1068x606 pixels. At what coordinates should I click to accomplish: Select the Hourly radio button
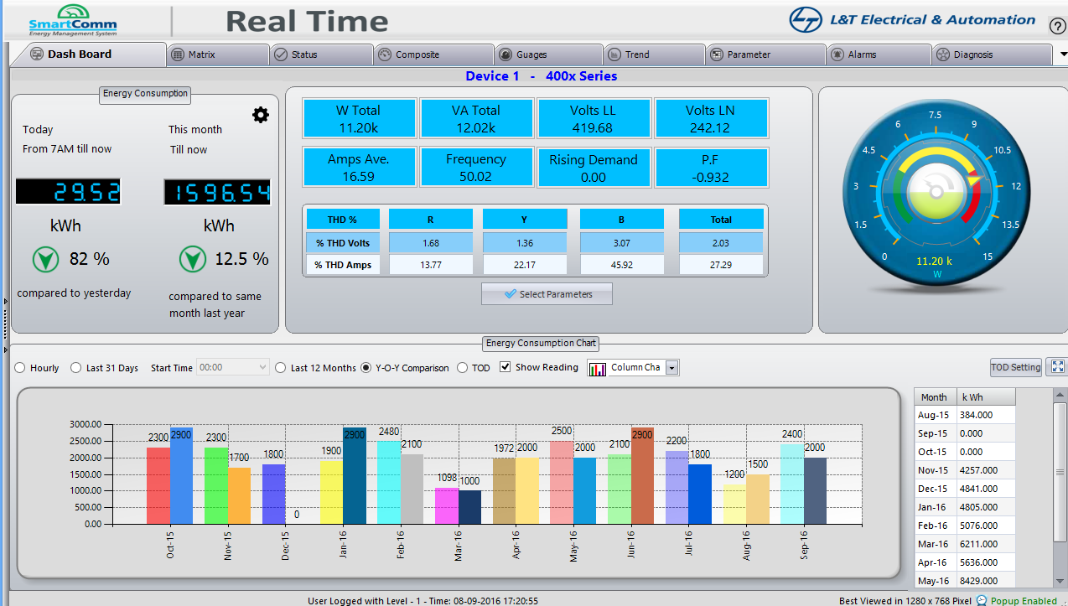[20, 368]
